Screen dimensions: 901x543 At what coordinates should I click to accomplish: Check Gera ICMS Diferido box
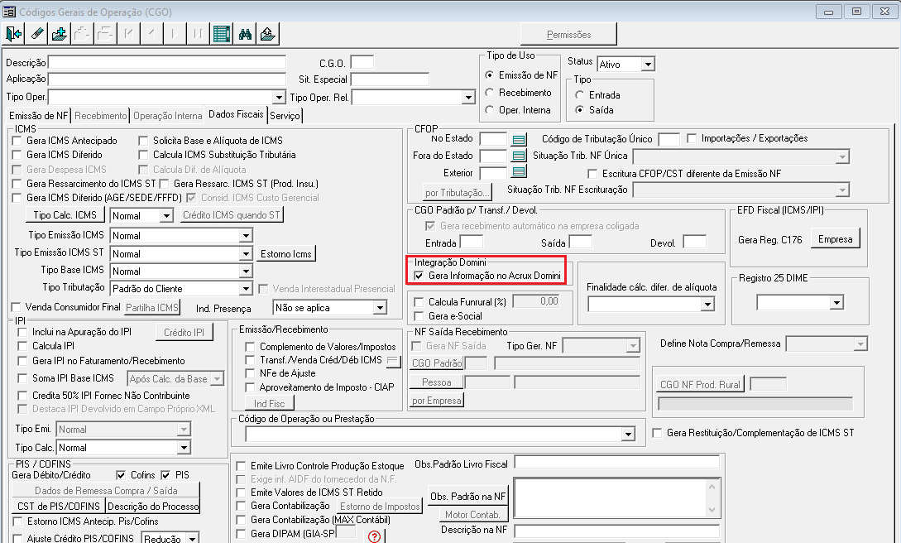[x=17, y=155]
